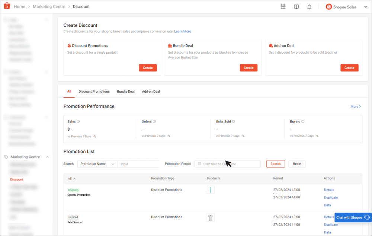Click the Learn More link

pos(182,32)
